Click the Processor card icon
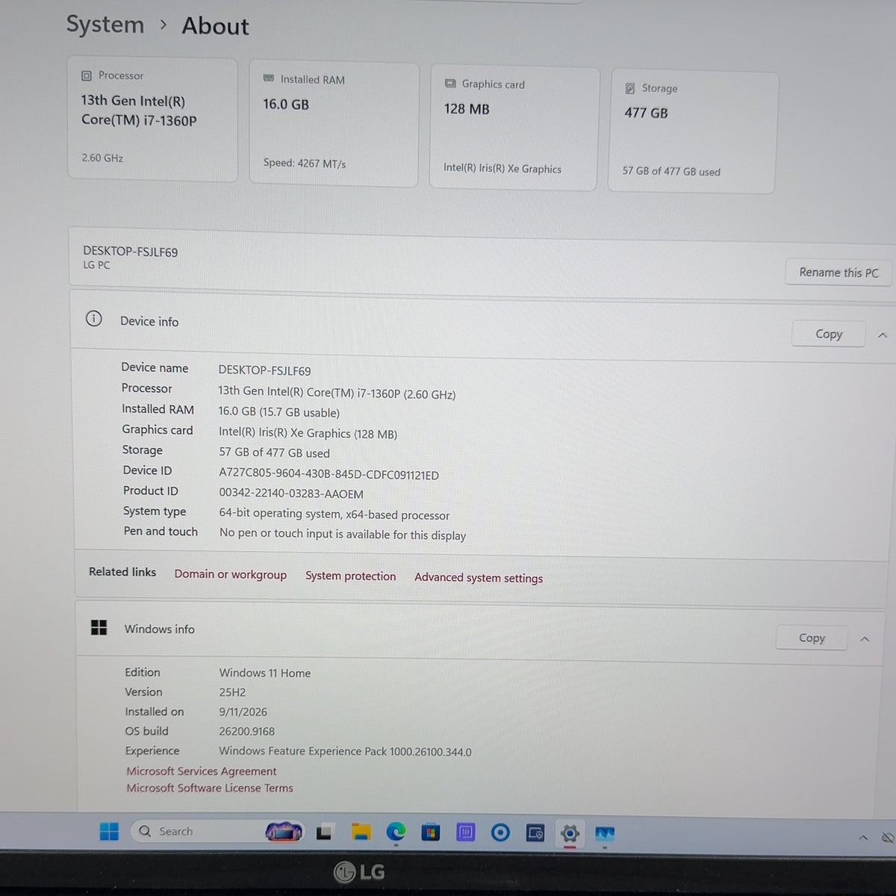896x896 pixels. 87,75
